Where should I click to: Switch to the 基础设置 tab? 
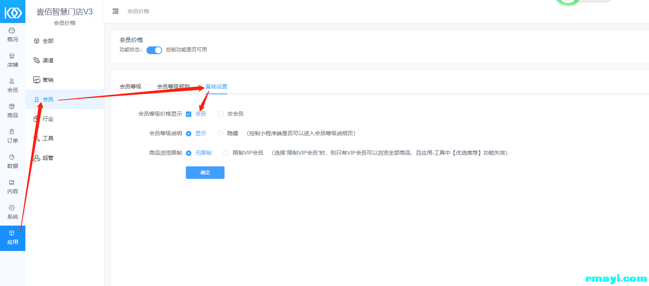[x=216, y=87]
